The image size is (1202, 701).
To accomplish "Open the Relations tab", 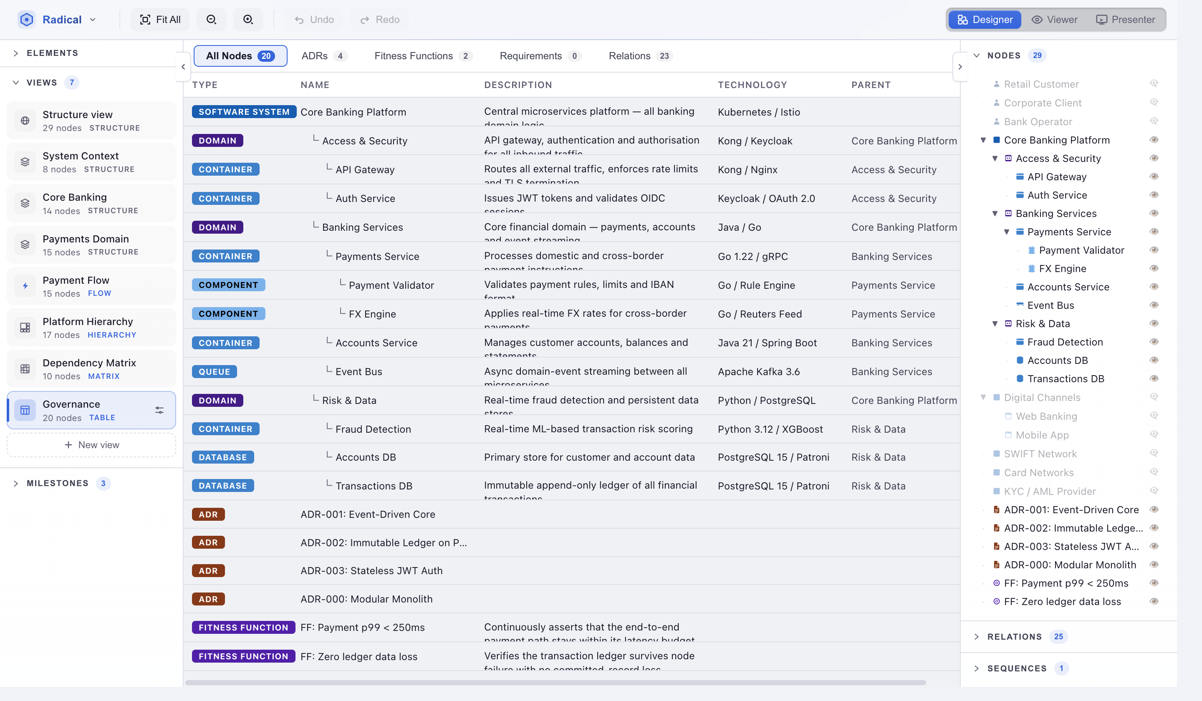I will pos(641,56).
